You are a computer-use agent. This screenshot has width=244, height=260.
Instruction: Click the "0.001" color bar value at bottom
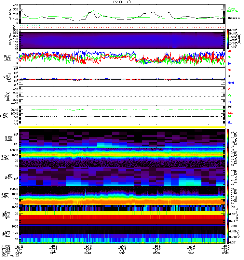(x=233, y=242)
